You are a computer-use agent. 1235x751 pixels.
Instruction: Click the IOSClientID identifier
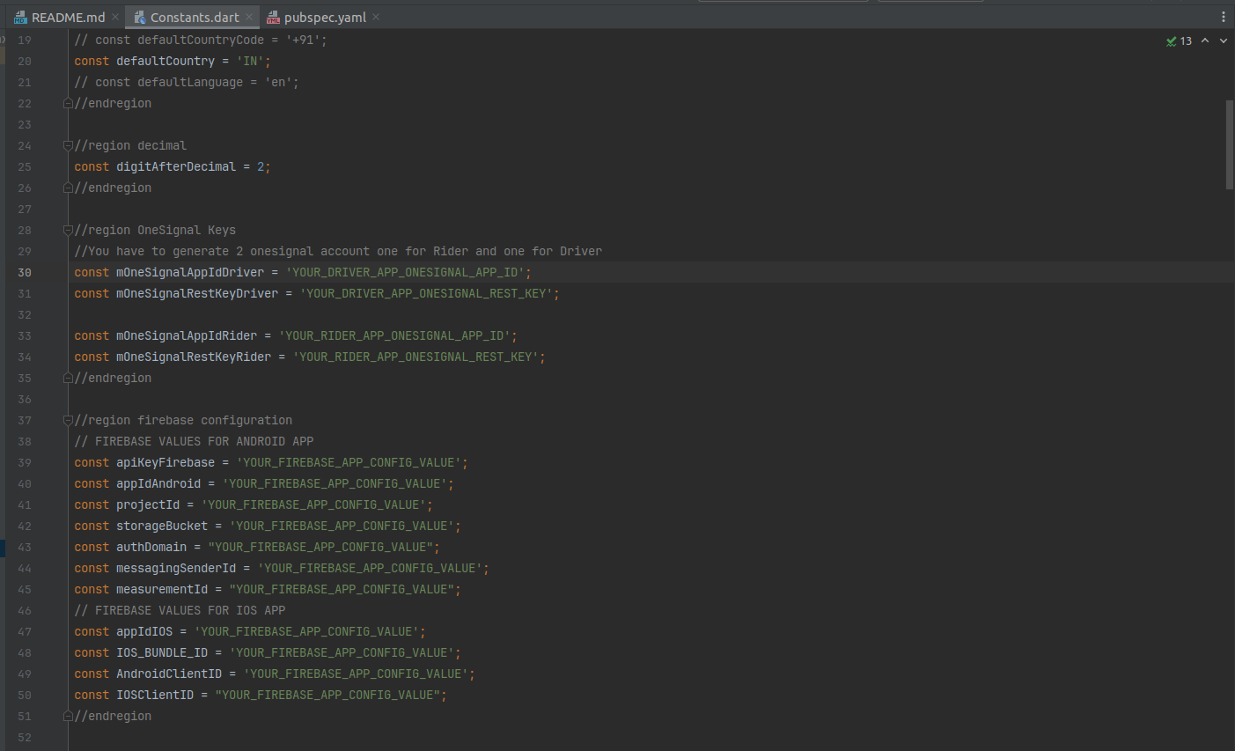point(155,695)
